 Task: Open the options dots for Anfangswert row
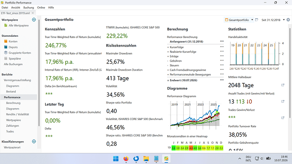pos(222,41)
